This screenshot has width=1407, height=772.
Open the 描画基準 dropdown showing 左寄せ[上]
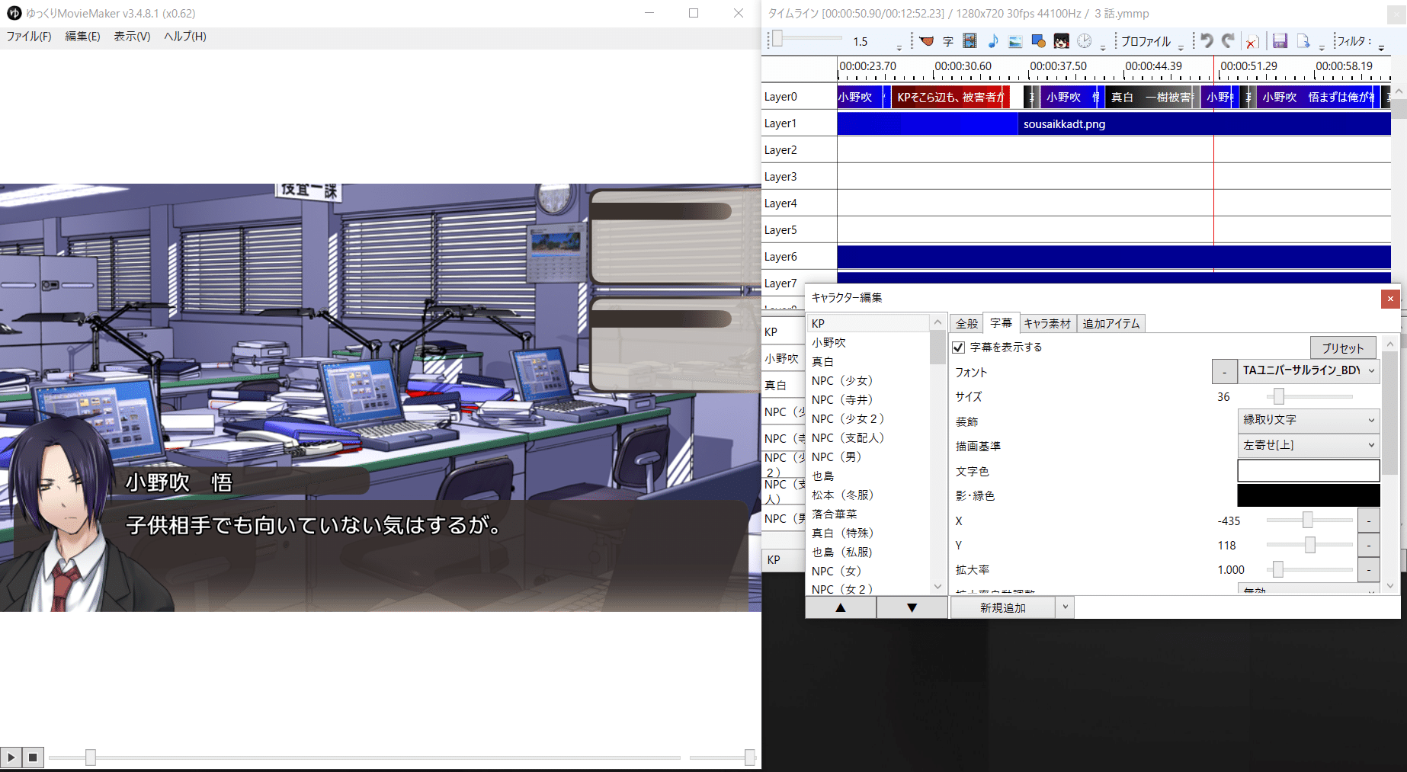pyautogui.click(x=1308, y=445)
